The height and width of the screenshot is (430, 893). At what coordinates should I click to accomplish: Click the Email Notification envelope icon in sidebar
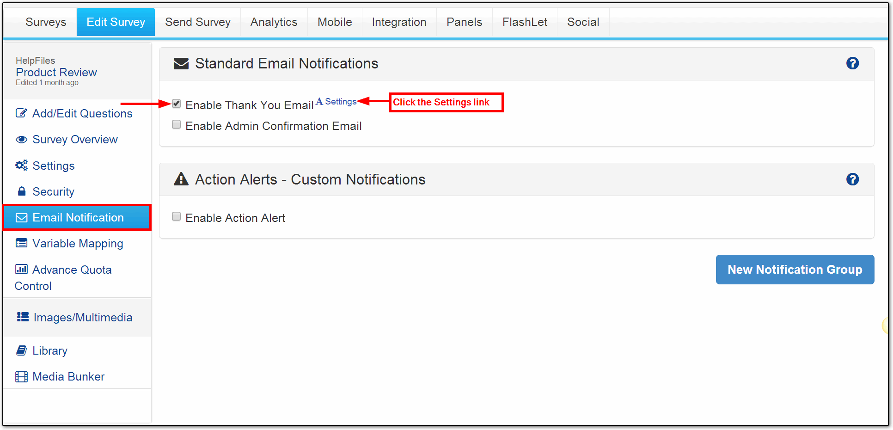(21, 218)
